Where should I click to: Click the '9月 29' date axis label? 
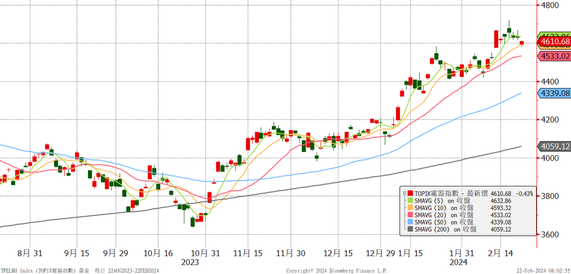(116, 253)
